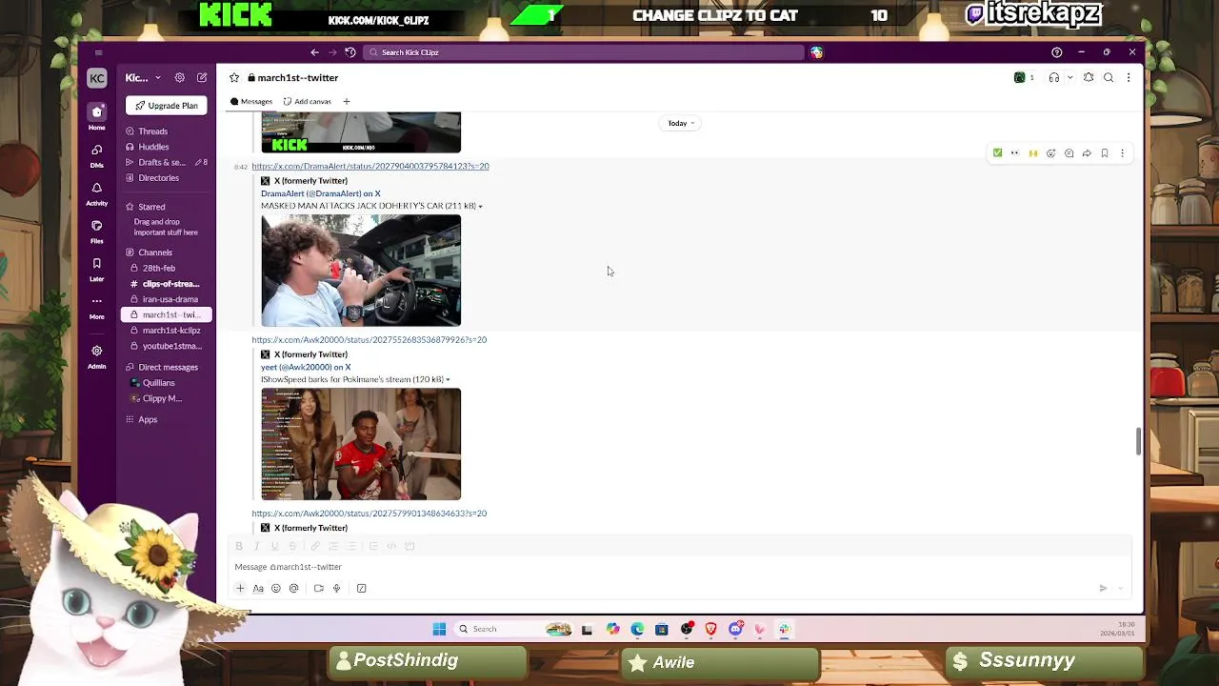Open the Windows Start menu
Screen dimensions: 1219x686
[439, 629]
